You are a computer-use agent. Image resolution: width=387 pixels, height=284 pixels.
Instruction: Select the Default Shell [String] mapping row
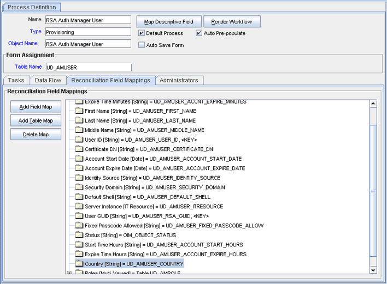click(x=143, y=197)
